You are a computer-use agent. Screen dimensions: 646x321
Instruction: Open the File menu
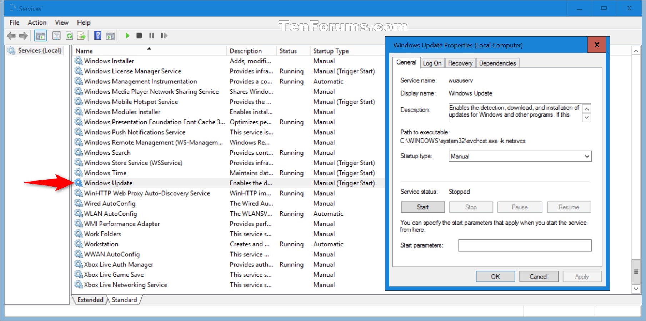click(x=15, y=22)
